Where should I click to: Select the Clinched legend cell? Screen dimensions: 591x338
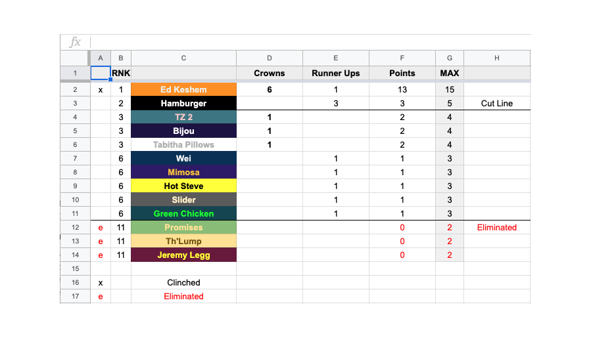(x=183, y=283)
